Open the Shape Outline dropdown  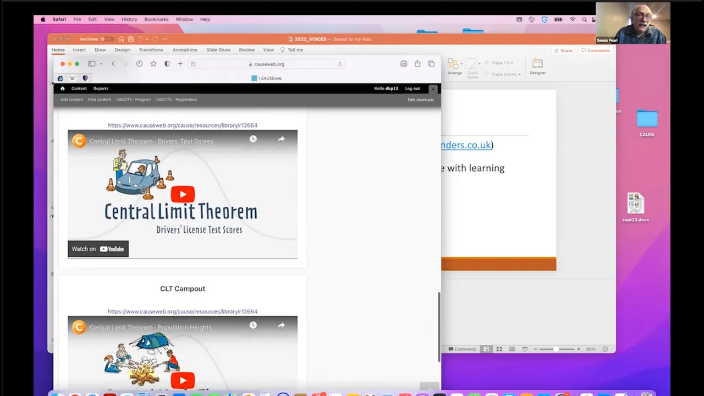coord(503,74)
